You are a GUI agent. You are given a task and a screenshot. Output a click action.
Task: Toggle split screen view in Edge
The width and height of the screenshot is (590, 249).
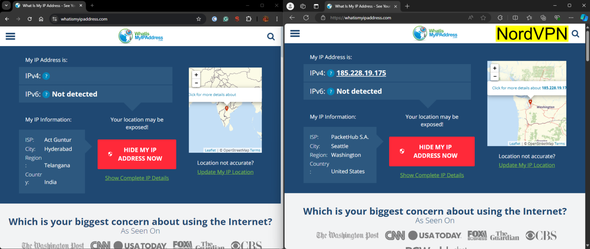tap(515, 17)
